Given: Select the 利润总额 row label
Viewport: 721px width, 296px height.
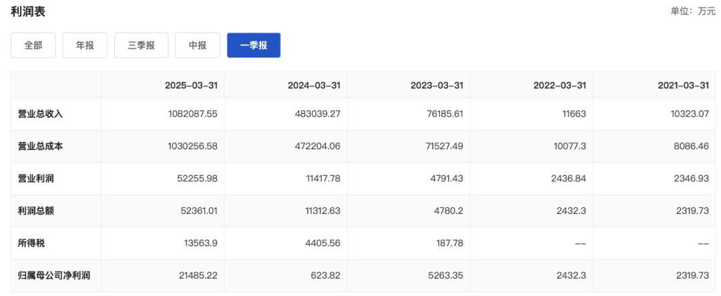Looking at the screenshot, I should (36, 211).
